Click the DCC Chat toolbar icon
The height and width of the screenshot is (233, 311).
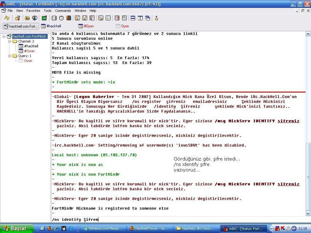click(85, 18)
